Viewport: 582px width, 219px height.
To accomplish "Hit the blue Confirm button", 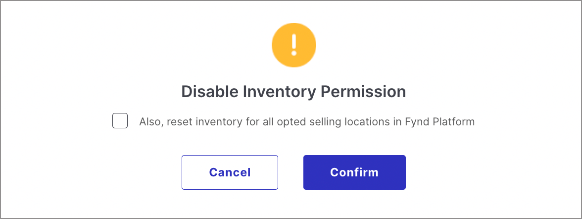I will tap(354, 172).
